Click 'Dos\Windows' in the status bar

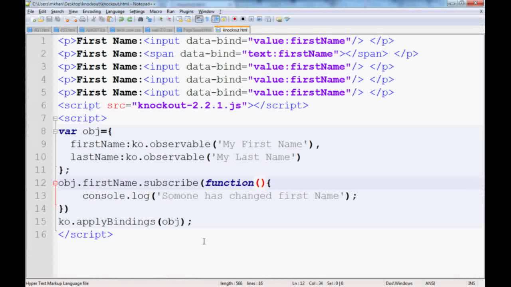tap(399, 283)
